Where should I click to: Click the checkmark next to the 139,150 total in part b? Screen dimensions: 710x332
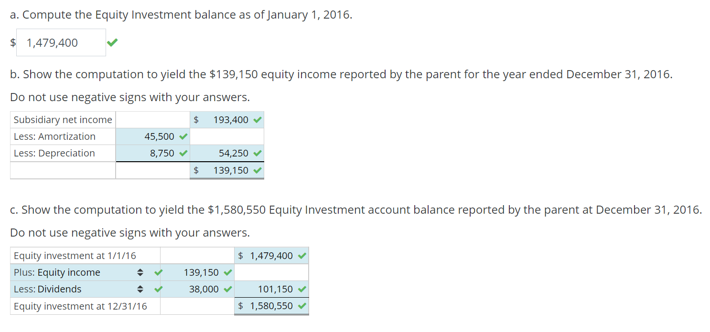258,170
